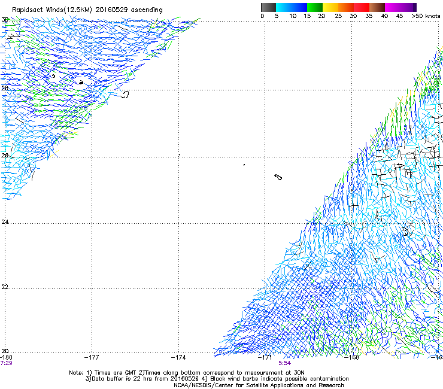Image resolution: width=443 pixels, height=389 pixels.
Task: Click the purple 45-50 knots legend swatch
Action: click(408, 7)
